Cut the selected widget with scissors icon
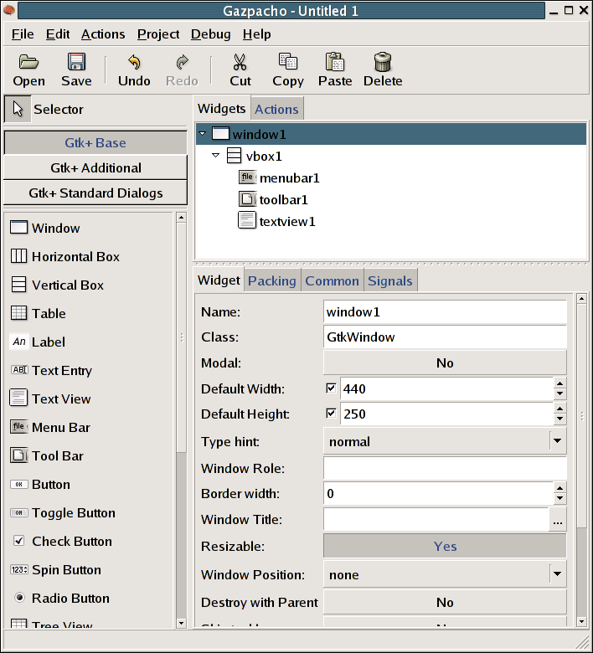The height and width of the screenshot is (653, 593). [x=240, y=69]
